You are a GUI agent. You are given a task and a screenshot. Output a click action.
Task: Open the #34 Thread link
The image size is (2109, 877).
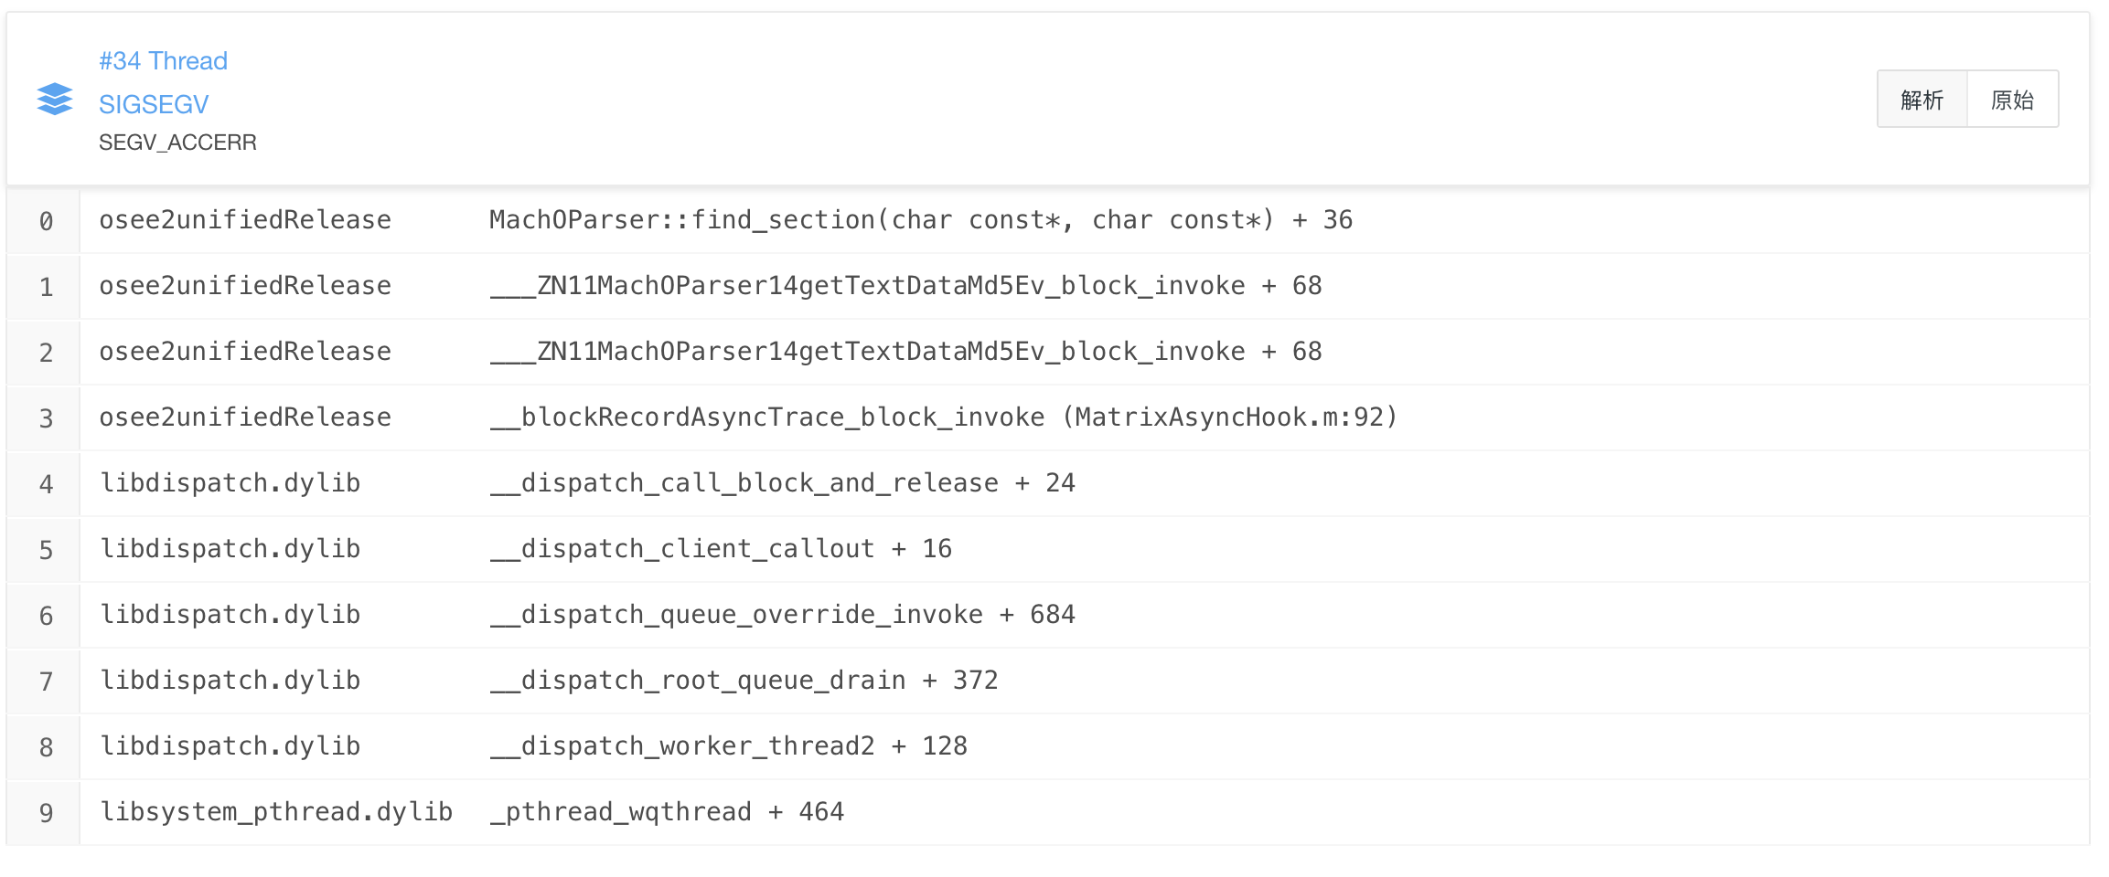click(x=164, y=60)
